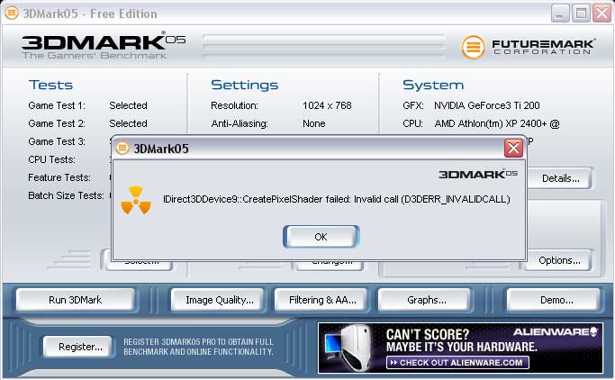The width and height of the screenshot is (615, 380).
Task: Click the 'Register 3DMark05 Pro' promo text
Action: tap(198, 347)
